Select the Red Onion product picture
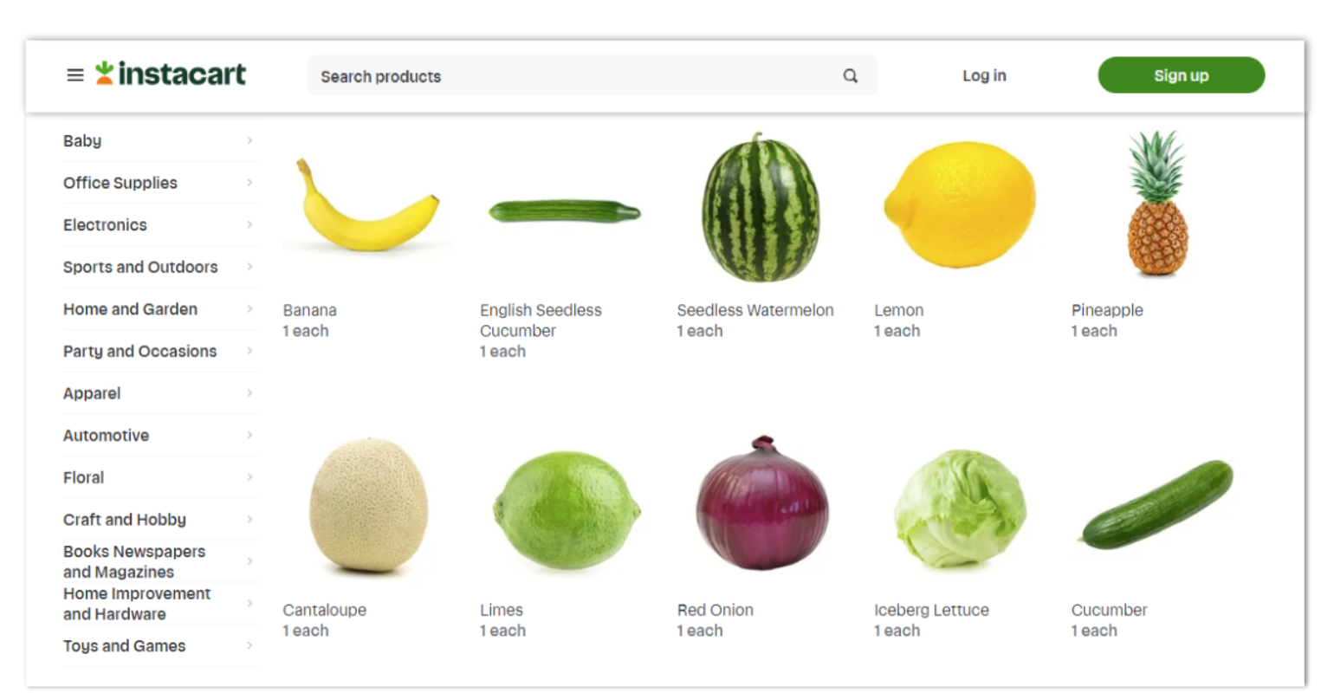Image resolution: width=1334 pixels, height=693 pixels. tap(761, 503)
